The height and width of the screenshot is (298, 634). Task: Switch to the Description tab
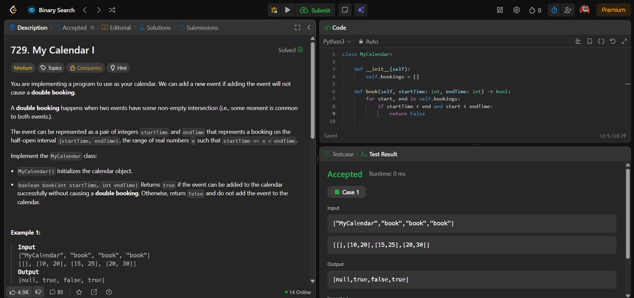tap(29, 27)
